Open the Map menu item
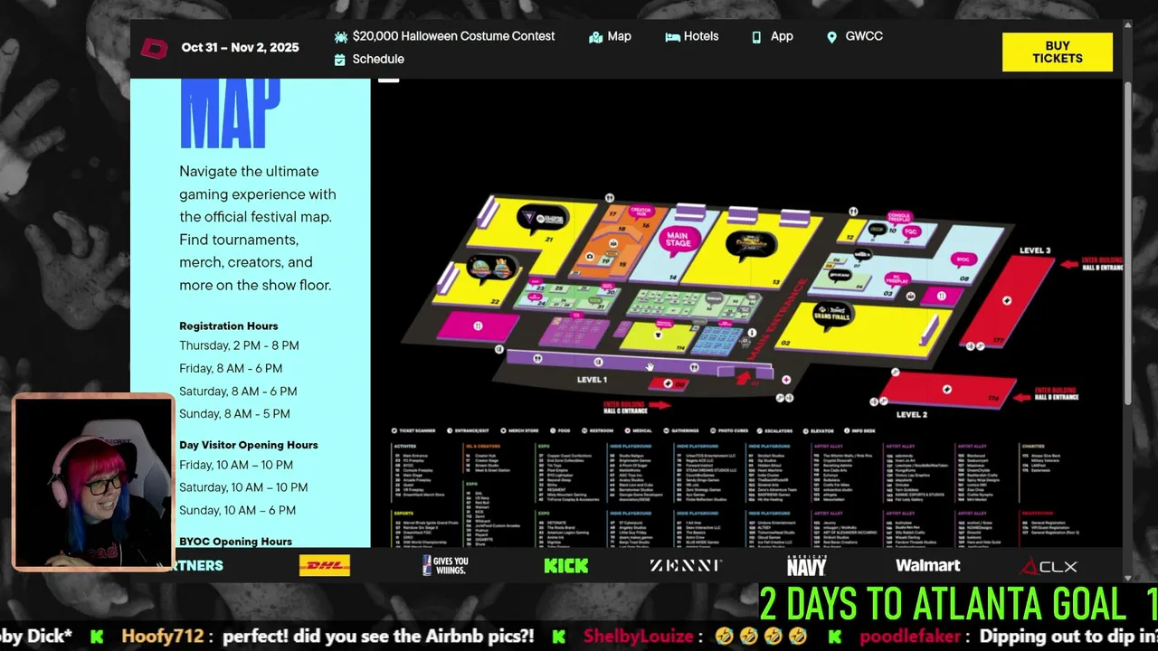Image resolution: width=1158 pixels, height=651 pixels. (x=620, y=36)
